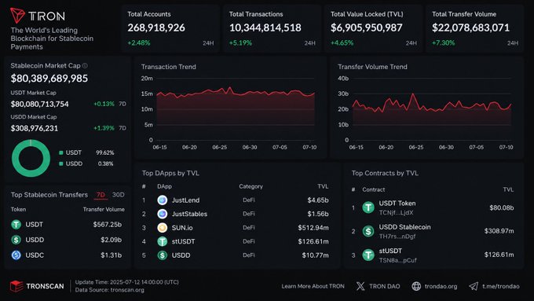
Task: Click the stUSDT icon in Top DApps
Action: (x=163, y=241)
